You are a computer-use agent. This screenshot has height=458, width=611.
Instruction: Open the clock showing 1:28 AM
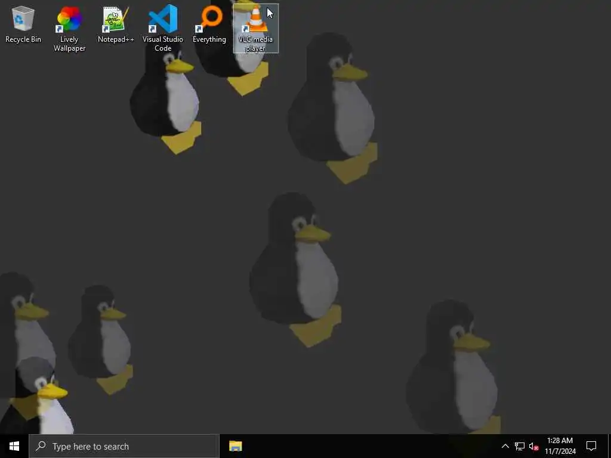[560, 446]
